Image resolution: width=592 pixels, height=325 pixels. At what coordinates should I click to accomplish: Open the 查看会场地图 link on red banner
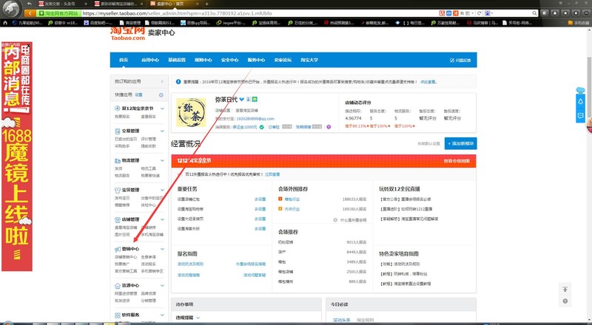(457, 161)
